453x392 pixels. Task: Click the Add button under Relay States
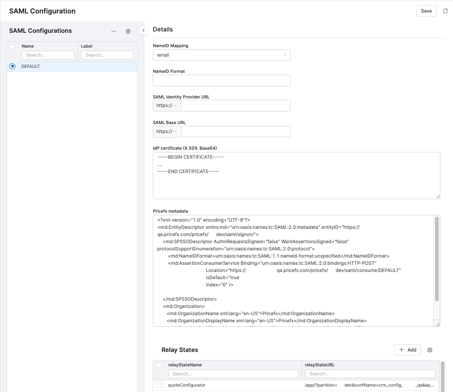[x=407, y=350]
